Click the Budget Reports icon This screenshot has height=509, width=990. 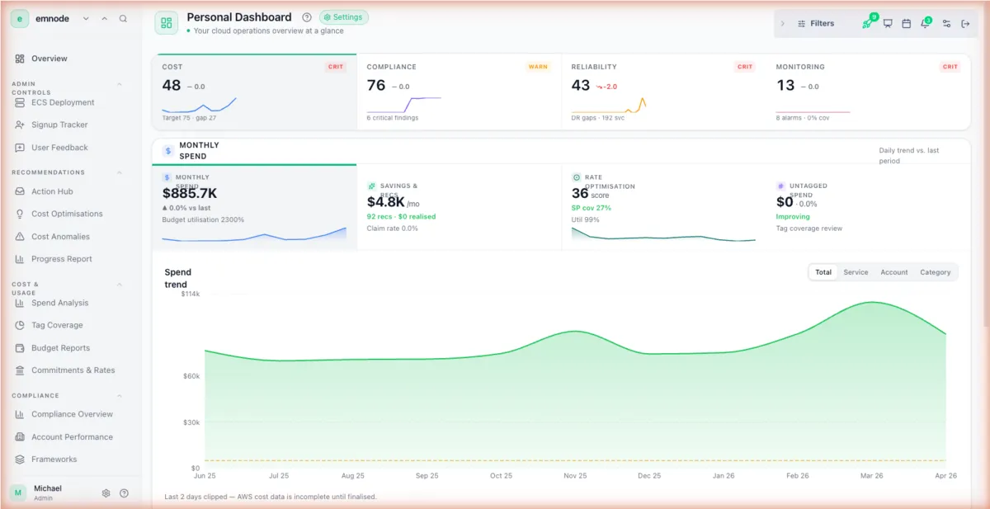[x=20, y=348]
